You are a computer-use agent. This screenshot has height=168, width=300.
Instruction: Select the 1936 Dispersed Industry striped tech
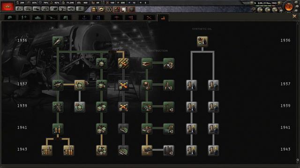(x=123, y=63)
